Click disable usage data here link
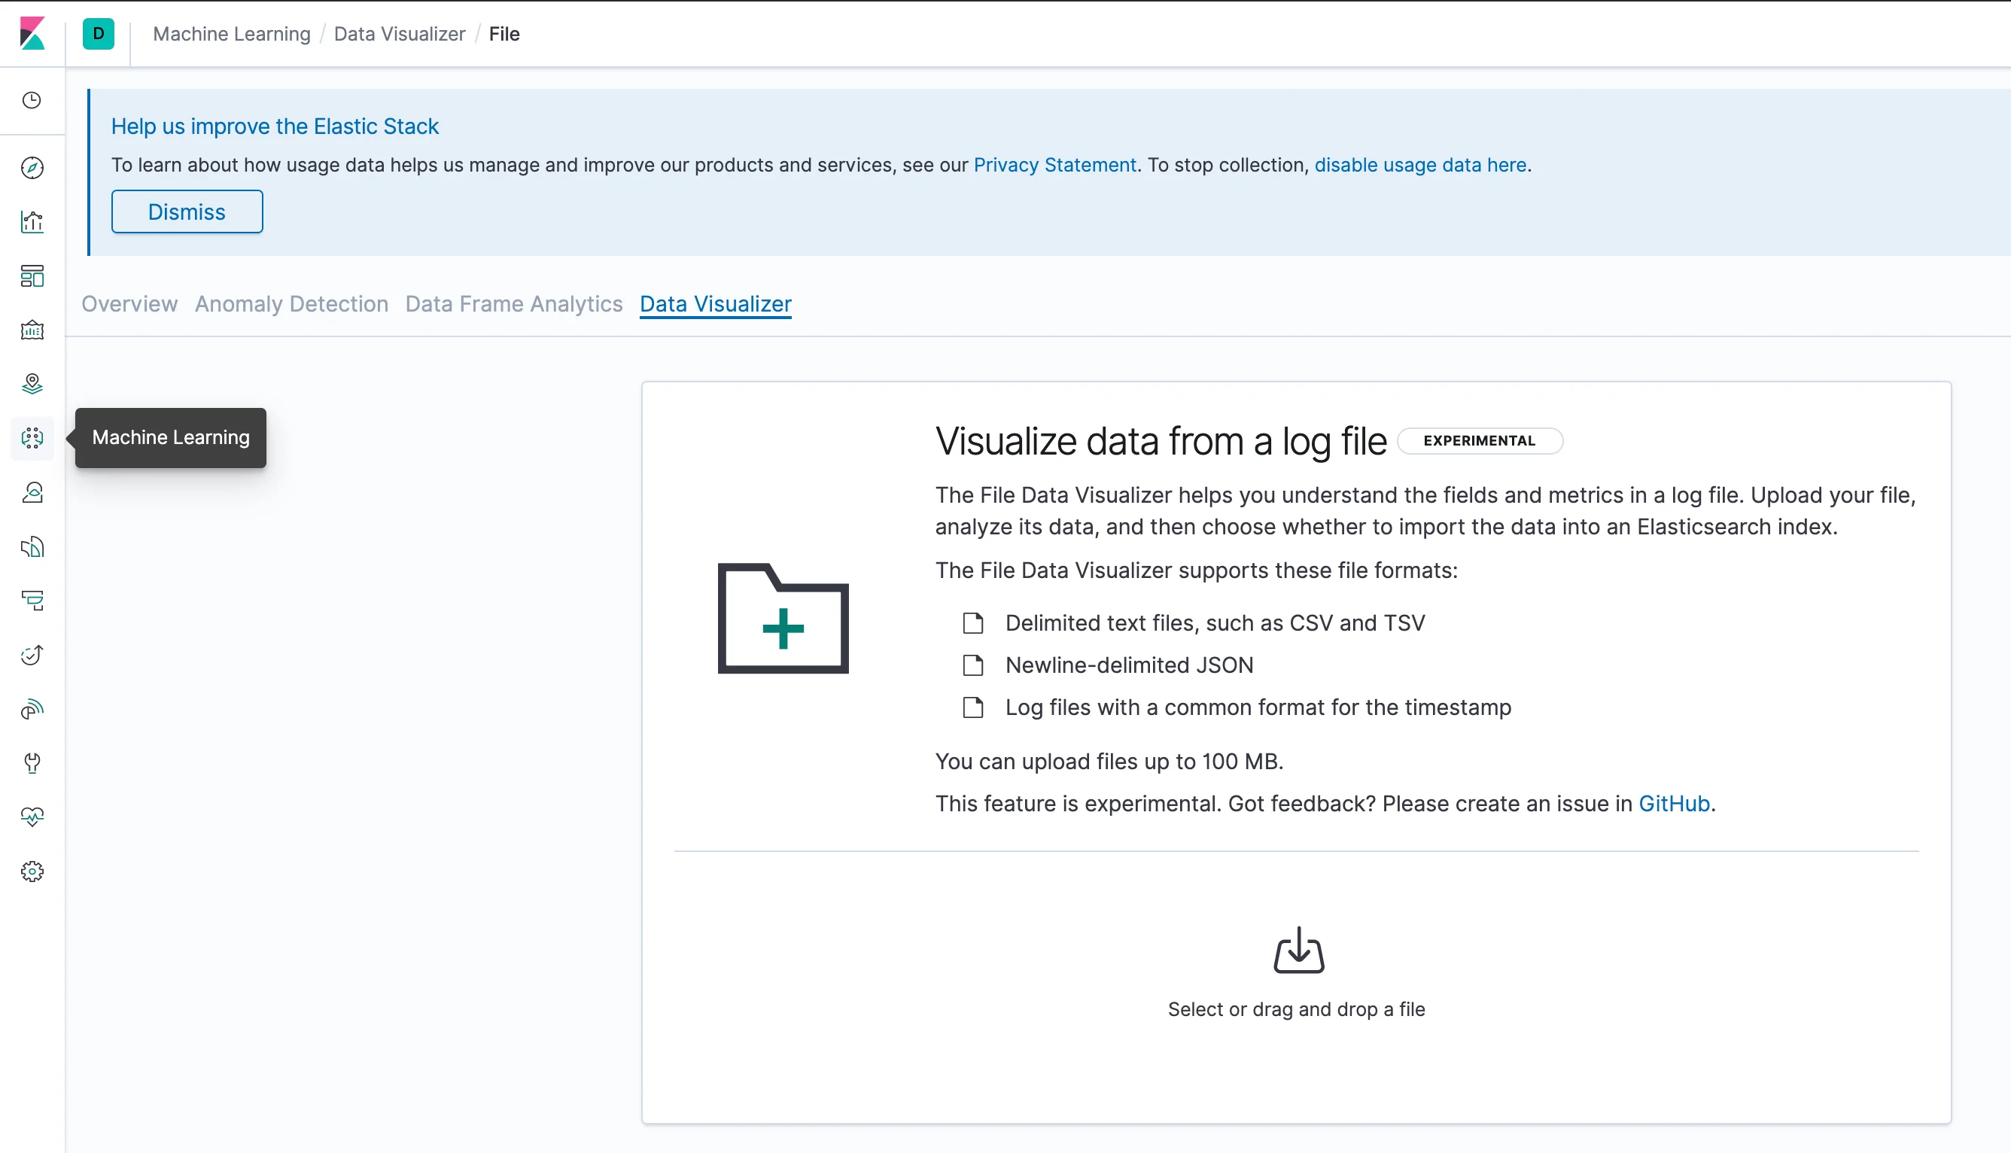This screenshot has width=2011, height=1153. click(x=1420, y=165)
